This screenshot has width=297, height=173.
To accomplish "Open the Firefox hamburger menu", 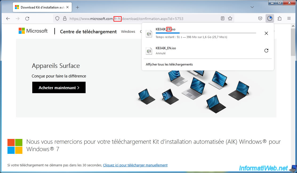I will pos(289,19).
